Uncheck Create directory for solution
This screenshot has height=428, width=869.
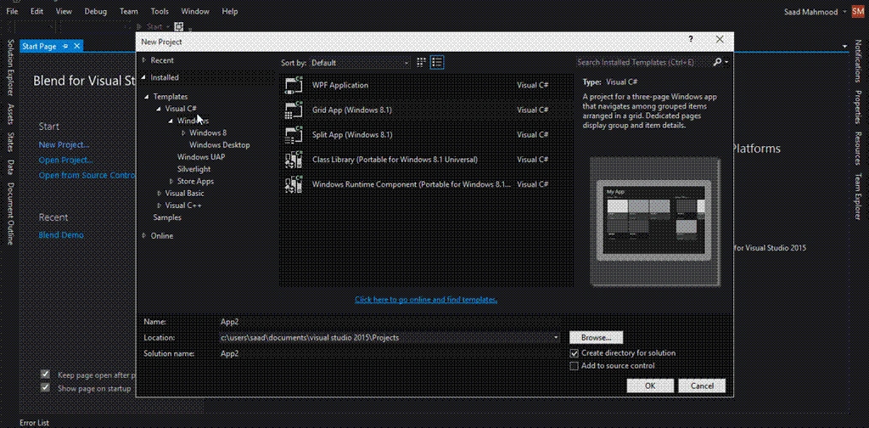point(575,353)
